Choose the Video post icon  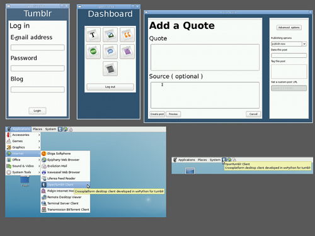coord(110,69)
